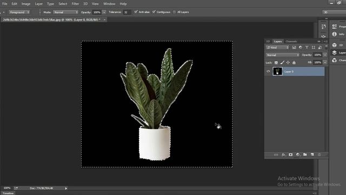The width and height of the screenshot is (346, 195).
Task: Open the Image menu
Action: point(26,4)
